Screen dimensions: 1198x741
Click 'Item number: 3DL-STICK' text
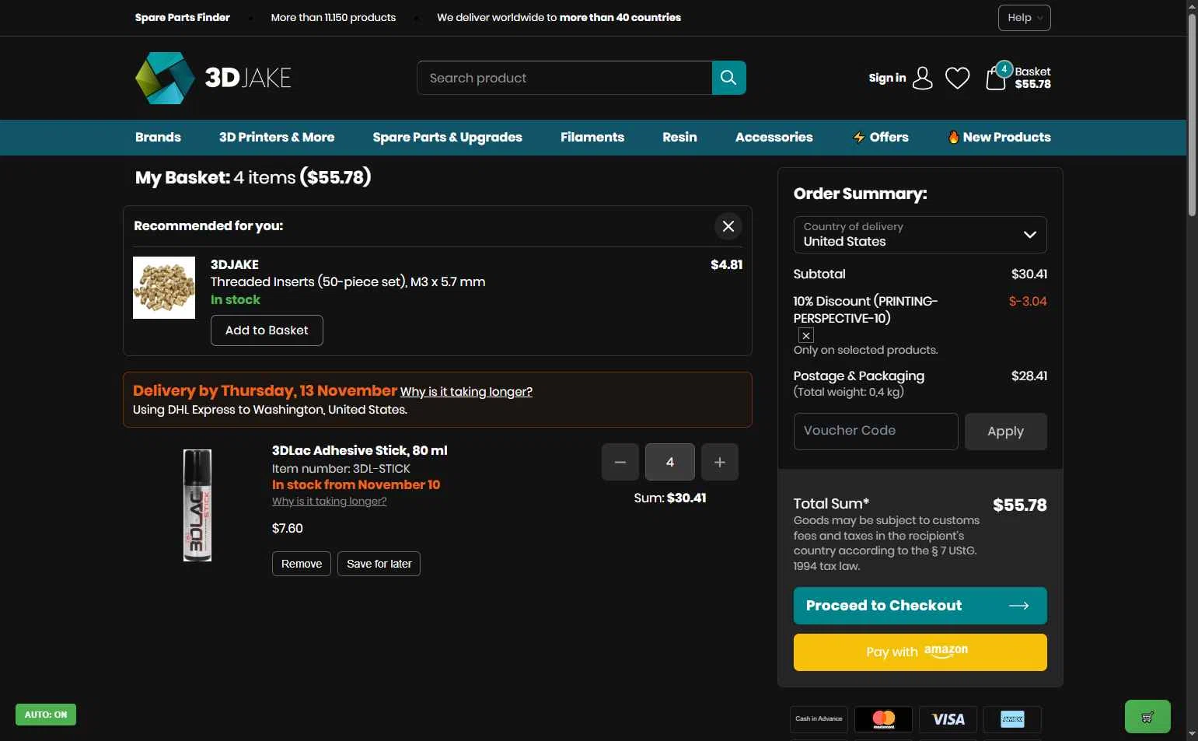[341, 469]
